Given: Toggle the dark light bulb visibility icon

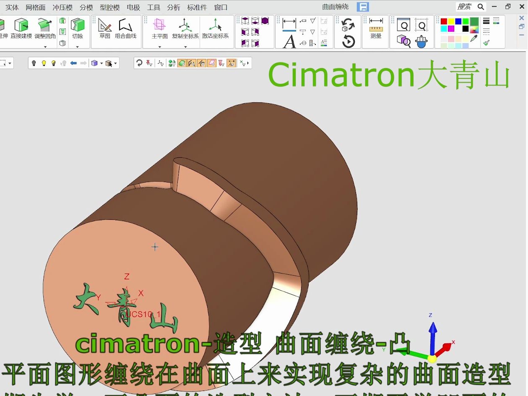Looking at the screenshot, I should pyautogui.click(x=34, y=63).
